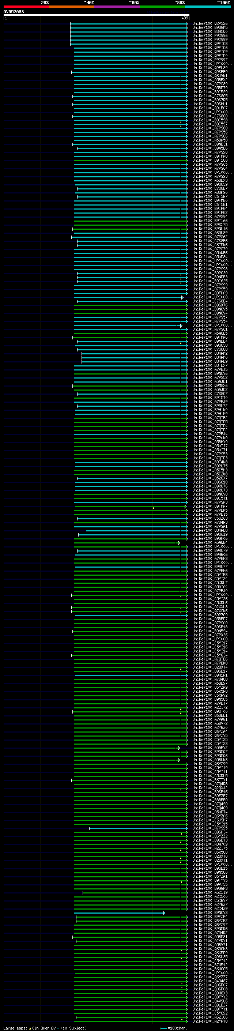This screenshot has height=1031, width=234.
Task: Click the UniRef100_Q9LEA7 label
Action: [x=210, y=108]
